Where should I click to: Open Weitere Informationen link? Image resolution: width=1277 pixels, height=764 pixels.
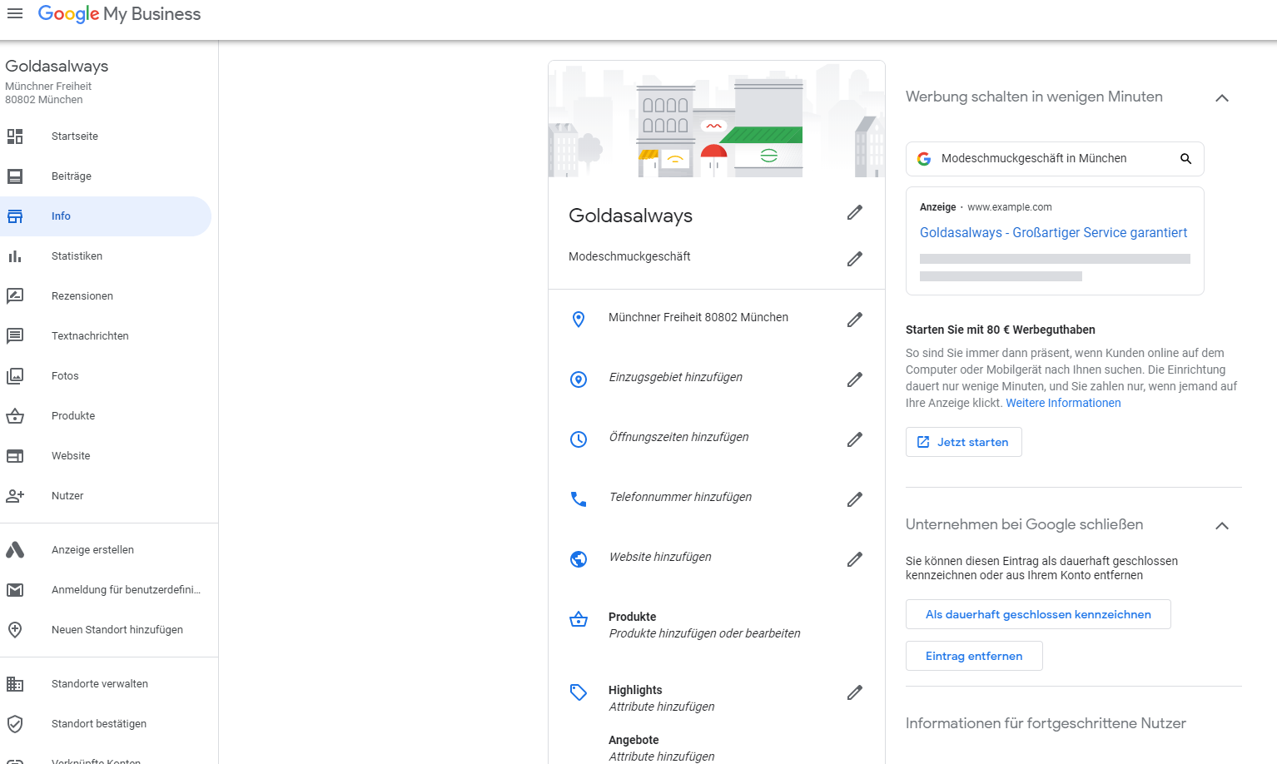(x=1063, y=403)
